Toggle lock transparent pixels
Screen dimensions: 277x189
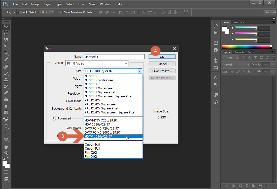click(232, 72)
